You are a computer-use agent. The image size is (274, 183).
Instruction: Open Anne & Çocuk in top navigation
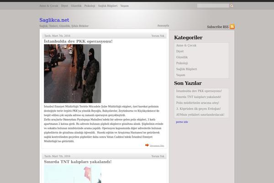click(x=48, y=6)
